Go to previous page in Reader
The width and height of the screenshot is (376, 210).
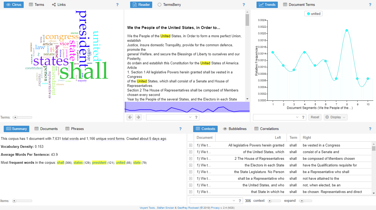coord(130,117)
